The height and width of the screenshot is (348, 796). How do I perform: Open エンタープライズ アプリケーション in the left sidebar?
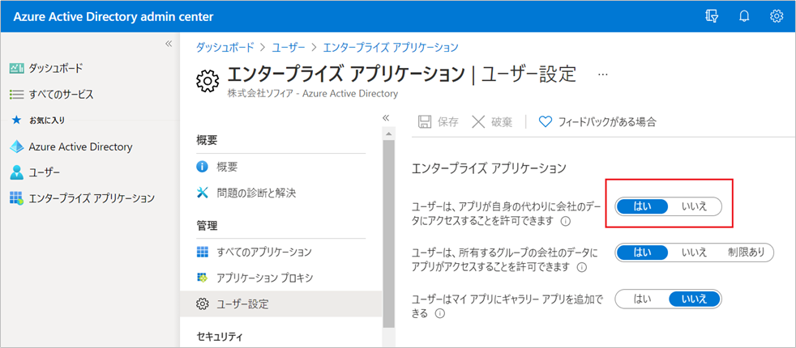92,198
